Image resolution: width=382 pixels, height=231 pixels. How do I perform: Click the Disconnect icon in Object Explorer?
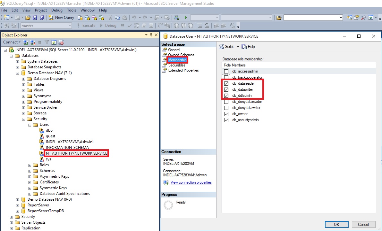(33, 42)
